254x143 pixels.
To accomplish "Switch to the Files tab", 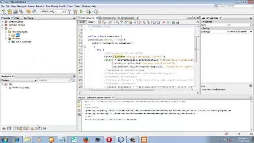I will tap(17, 18).
